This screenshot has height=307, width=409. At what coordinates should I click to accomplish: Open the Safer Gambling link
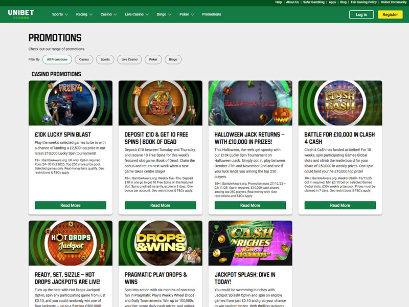click(x=314, y=2)
